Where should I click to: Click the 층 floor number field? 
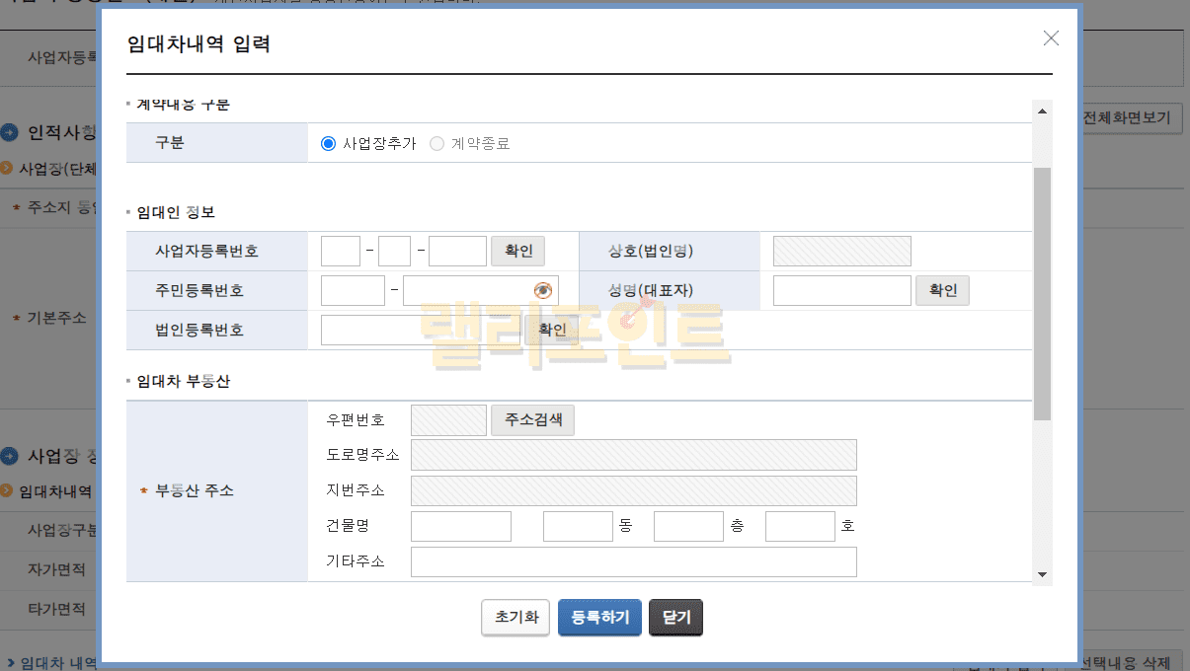[x=688, y=526]
